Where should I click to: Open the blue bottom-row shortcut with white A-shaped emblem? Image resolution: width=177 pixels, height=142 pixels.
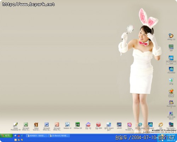(150, 126)
